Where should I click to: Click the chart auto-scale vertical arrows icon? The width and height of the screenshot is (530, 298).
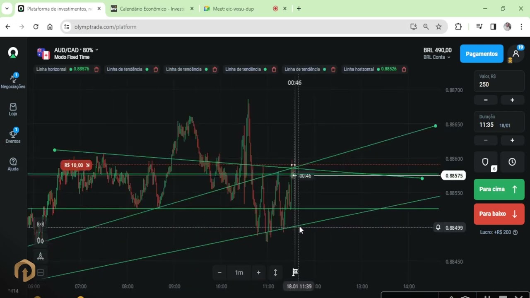pyautogui.click(x=275, y=272)
